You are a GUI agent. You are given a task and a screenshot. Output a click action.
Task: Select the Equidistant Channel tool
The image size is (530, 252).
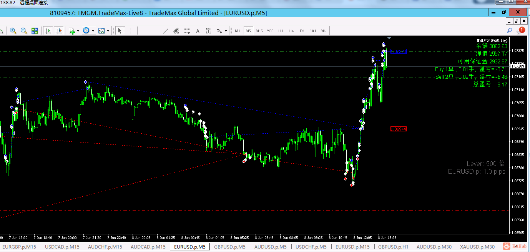click(x=176, y=31)
